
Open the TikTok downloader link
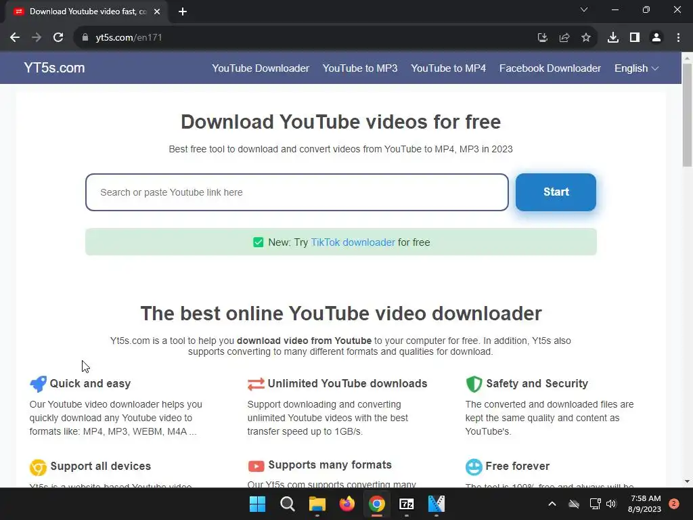click(353, 242)
